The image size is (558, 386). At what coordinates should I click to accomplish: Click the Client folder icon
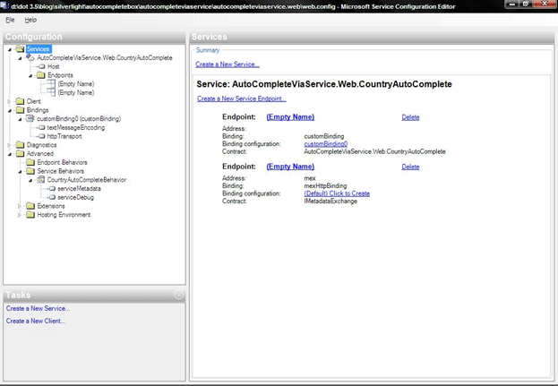click(21, 101)
